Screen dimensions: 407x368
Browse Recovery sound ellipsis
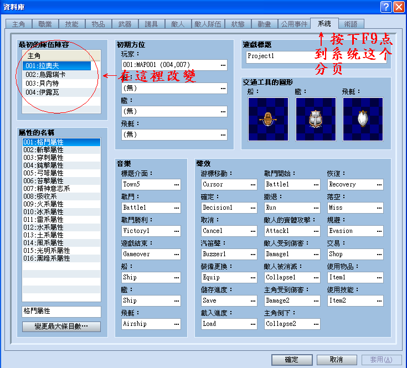[379, 185]
